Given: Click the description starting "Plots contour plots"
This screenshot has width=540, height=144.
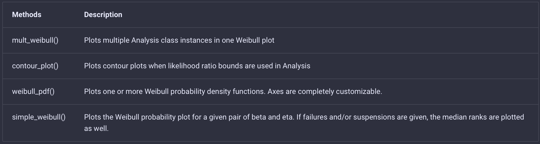Looking at the screenshot, I should pos(197,66).
